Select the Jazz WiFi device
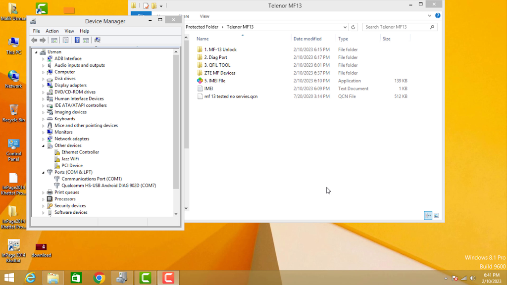The width and height of the screenshot is (507, 285). click(70, 159)
